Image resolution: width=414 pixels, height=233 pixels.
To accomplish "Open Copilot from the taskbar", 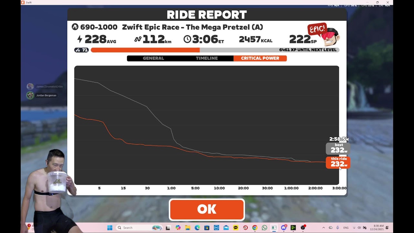I will pyautogui.click(x=178, y=228).
